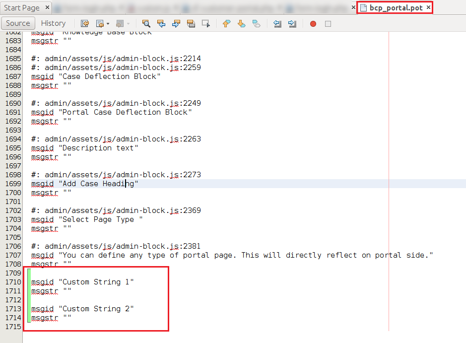Switch to the Start Page tab
Viewport: 466px width, 343px height.
(x=22, y=8)
